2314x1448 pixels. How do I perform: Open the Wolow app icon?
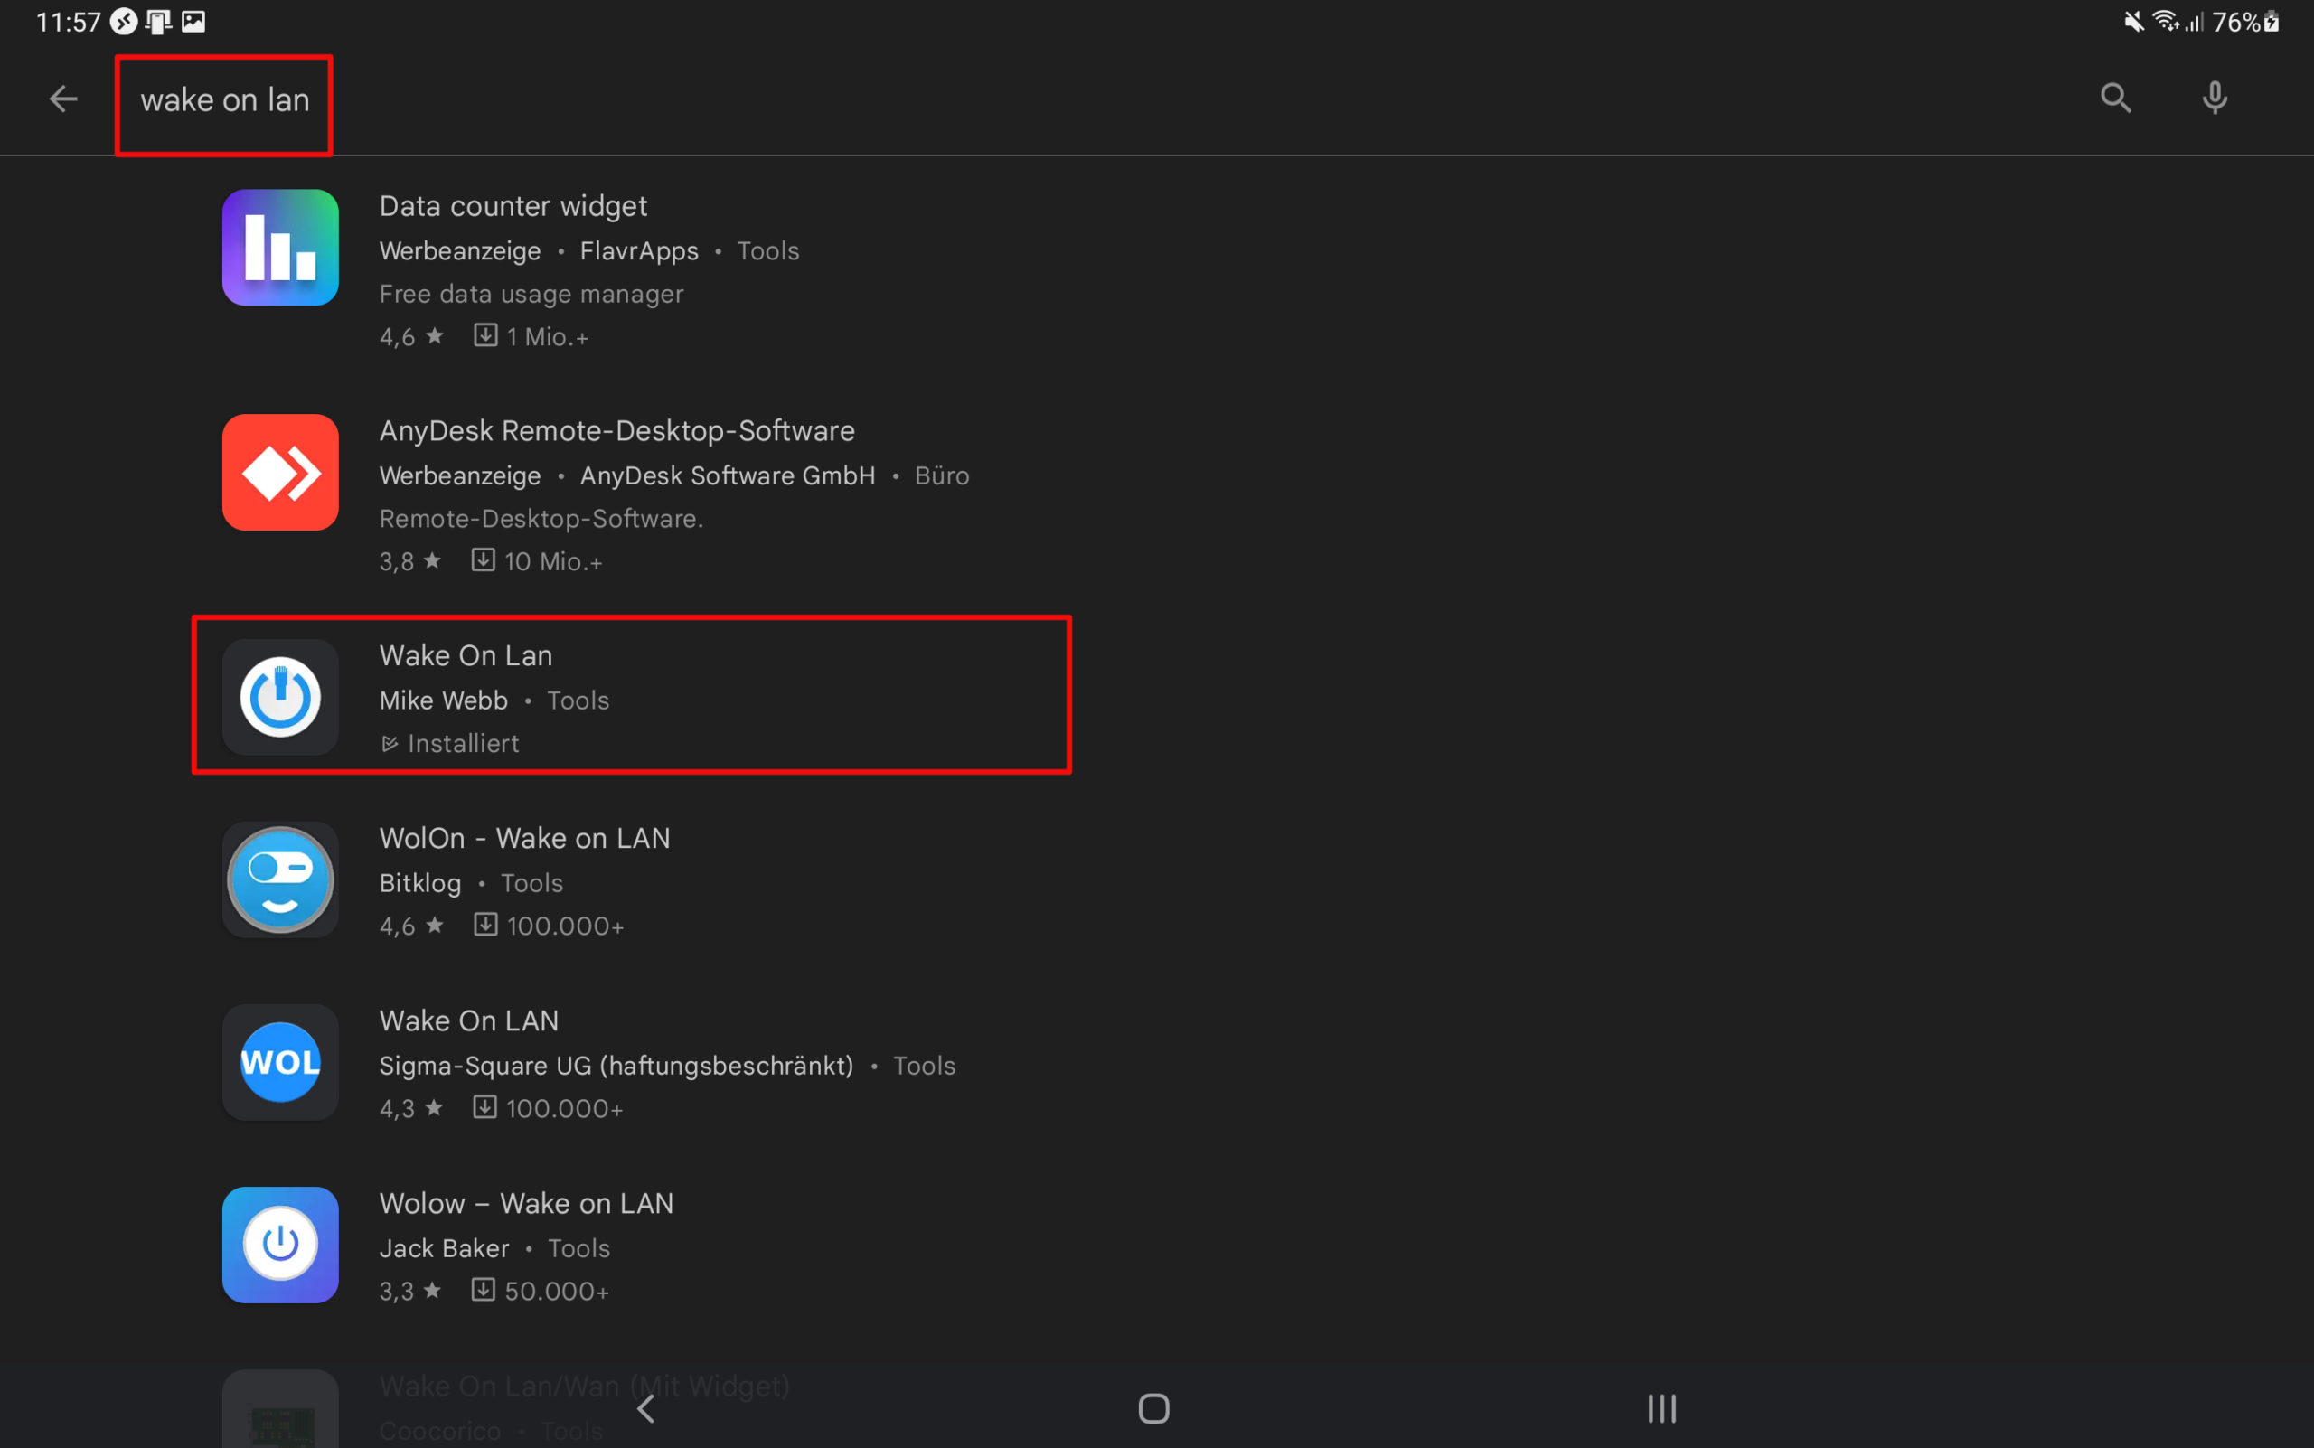pyautogui.click(x=279, y=1245)
